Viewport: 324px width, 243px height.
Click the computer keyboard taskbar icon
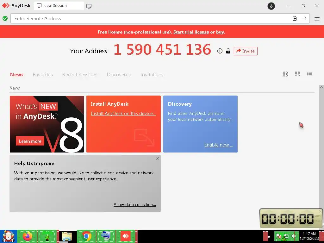106,236
